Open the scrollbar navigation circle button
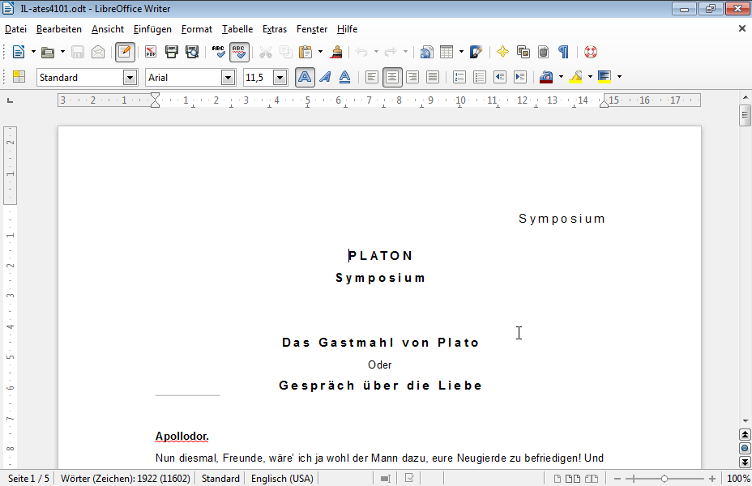This screenshot has height=486, width=752. pos(745,449)
